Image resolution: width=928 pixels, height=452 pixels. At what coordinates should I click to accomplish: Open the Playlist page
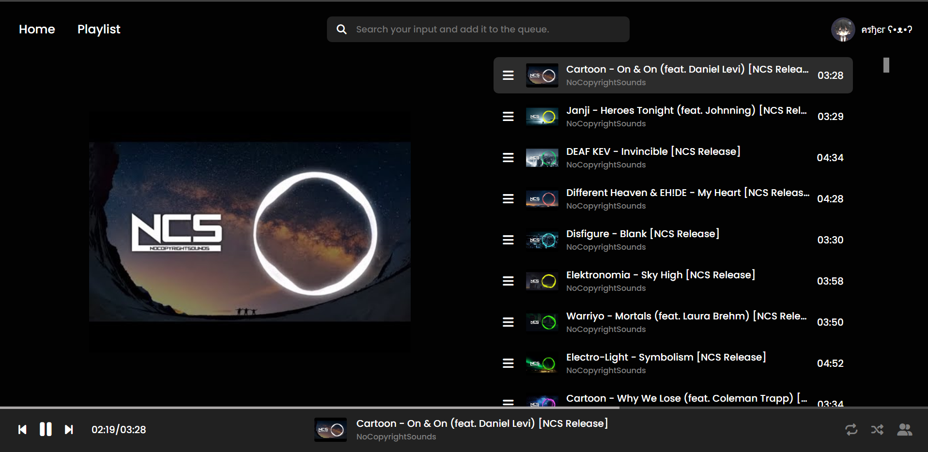tap(99, 30)
